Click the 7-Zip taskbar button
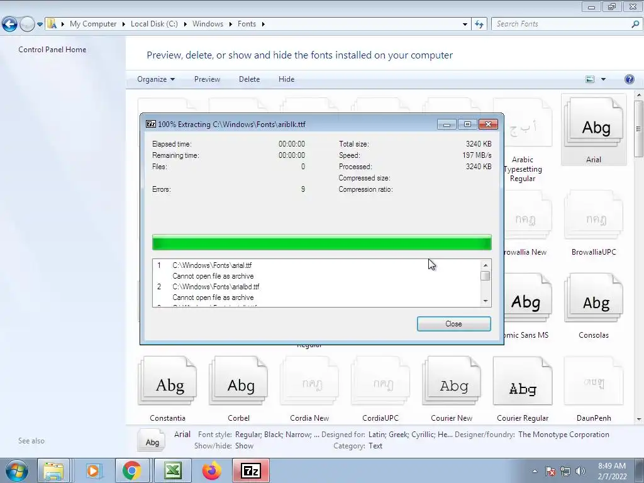The image size is (644, 483). (251, 471)
